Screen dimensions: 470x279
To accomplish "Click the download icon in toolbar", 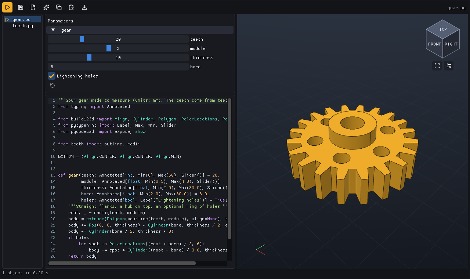I will tap(84, 7).
